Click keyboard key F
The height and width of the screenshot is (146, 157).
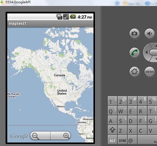142,120
